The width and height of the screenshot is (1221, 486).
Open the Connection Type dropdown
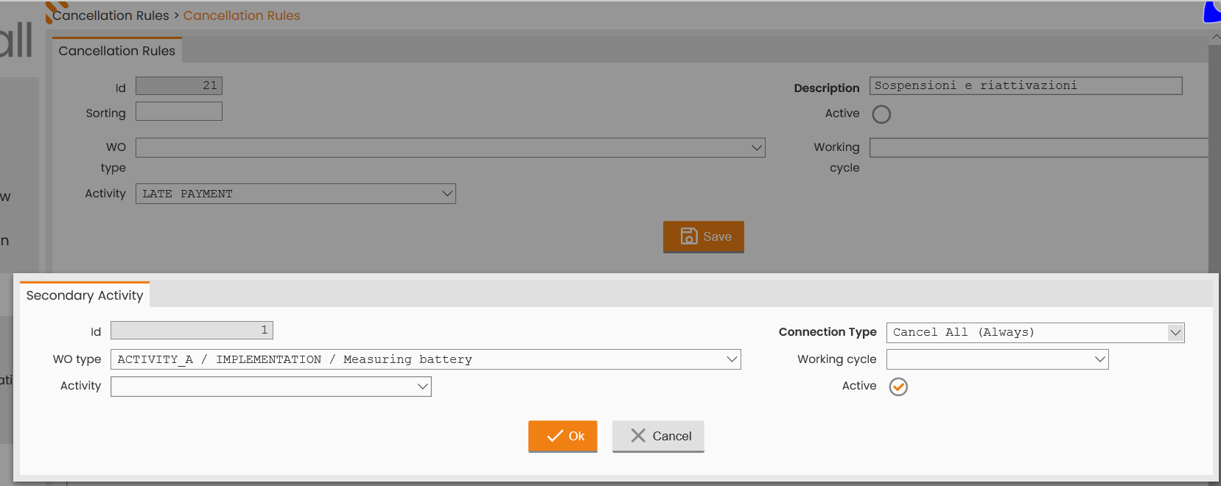pyautogui.click(x=1035, y=333)
